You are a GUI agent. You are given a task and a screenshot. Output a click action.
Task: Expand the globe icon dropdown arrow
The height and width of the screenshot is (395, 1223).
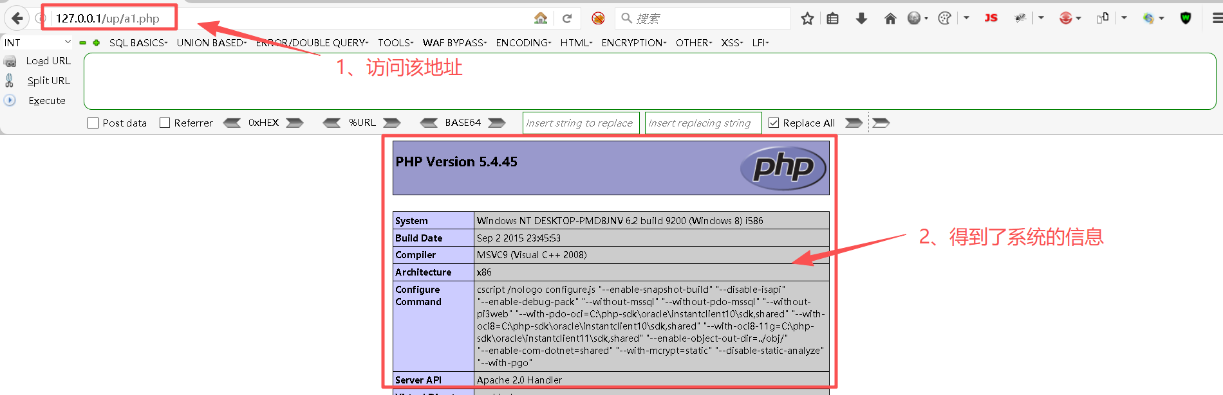(x=926, y=19)
